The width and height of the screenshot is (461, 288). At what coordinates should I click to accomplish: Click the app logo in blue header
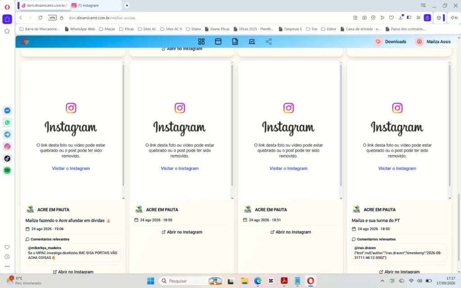(x=25, y=42)
